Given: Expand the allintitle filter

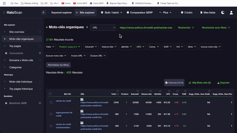Looking at the screenshot, I should tap(126, 47).
